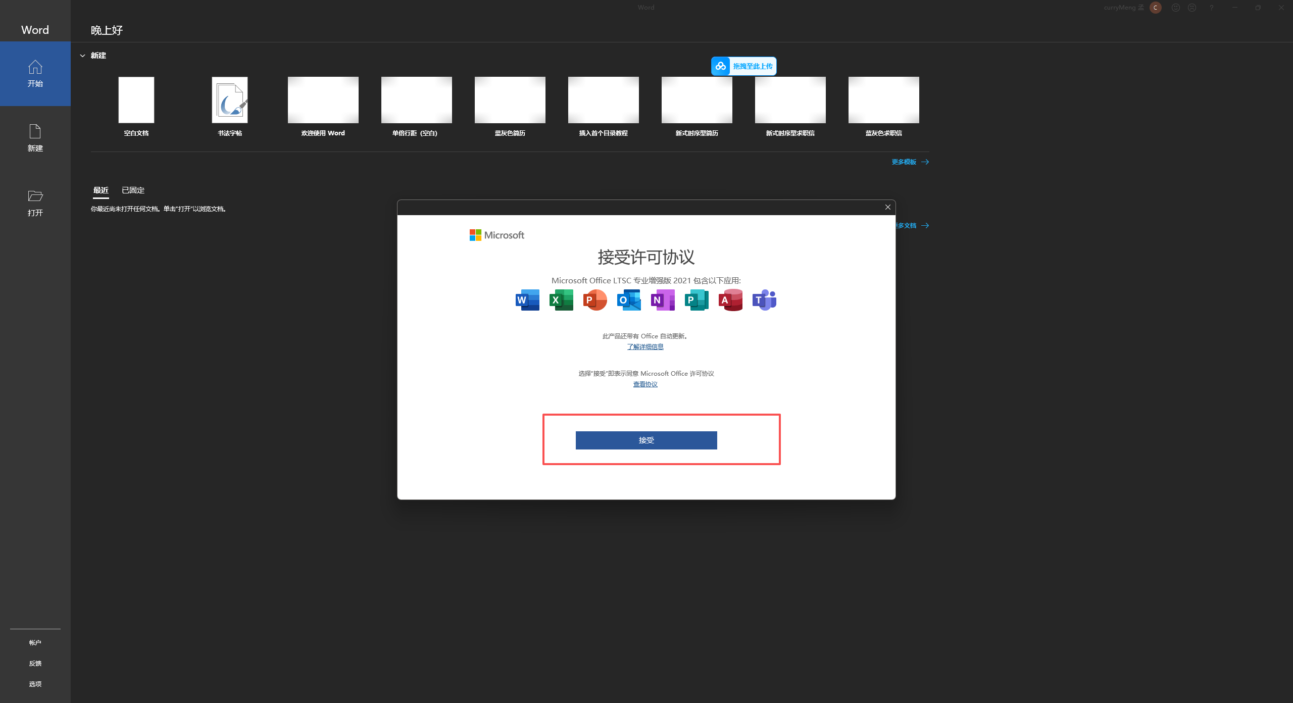Open 帐户 (Account) in the sidebar
This screenshot has height=703, width=1293.
[35, 643]
